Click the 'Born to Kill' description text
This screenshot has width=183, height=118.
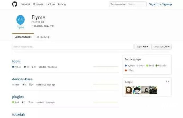(x=38, y=22)
